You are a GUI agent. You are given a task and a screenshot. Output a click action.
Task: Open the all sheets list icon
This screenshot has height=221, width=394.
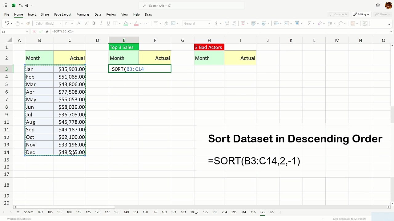pyautogui.click(x=18, y=212)
